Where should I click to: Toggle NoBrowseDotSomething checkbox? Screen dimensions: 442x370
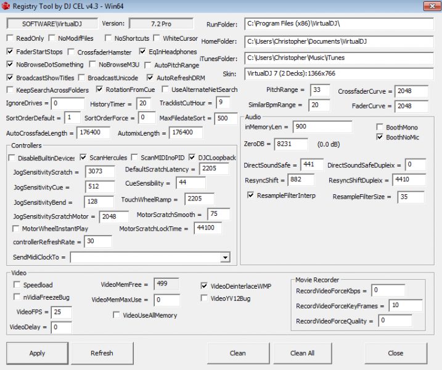tap(10, 64)
